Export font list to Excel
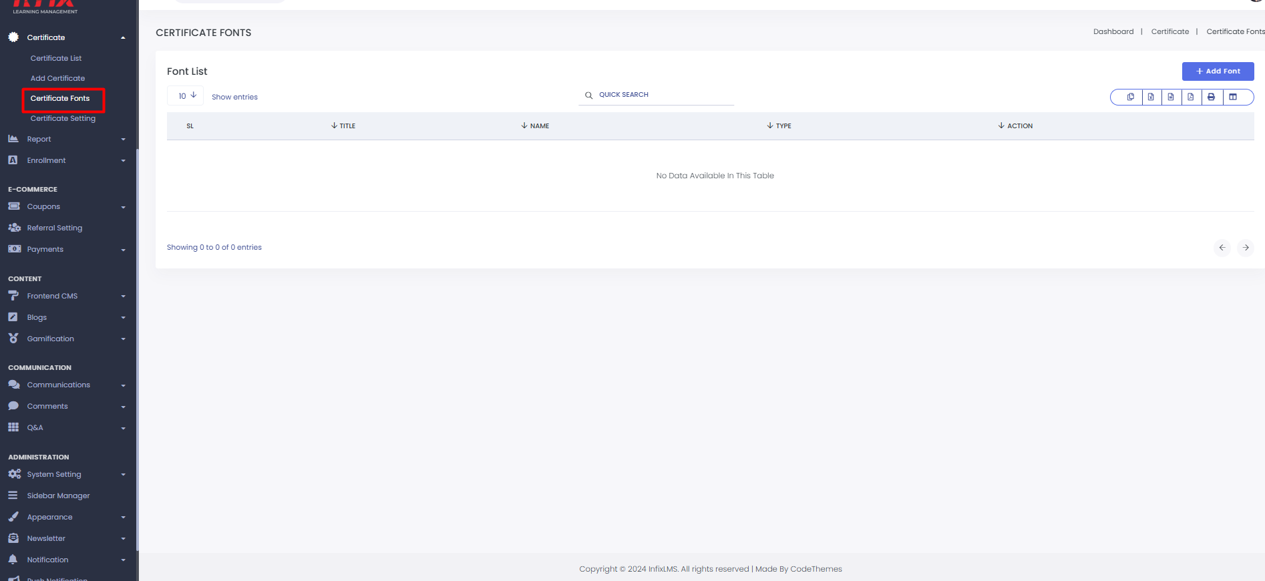Image resolution: width=1265 pixels, height=581 pixels. 1151,97
